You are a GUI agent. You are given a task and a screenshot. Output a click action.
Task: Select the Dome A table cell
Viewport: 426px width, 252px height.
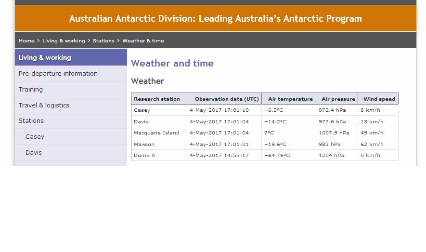coord(159,155)
